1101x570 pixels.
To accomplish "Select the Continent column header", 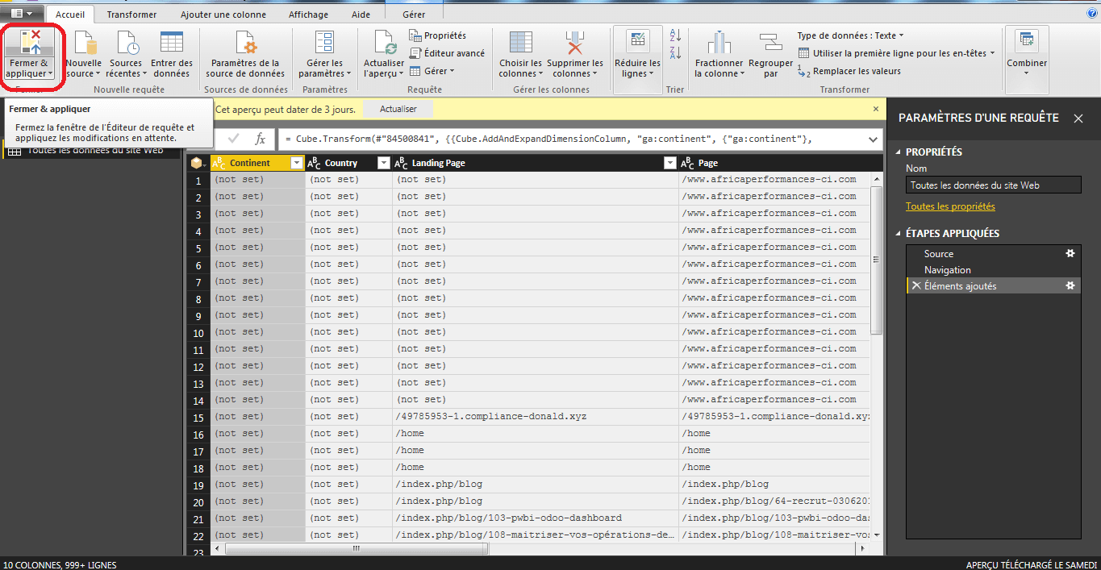I will coord(257,163).
